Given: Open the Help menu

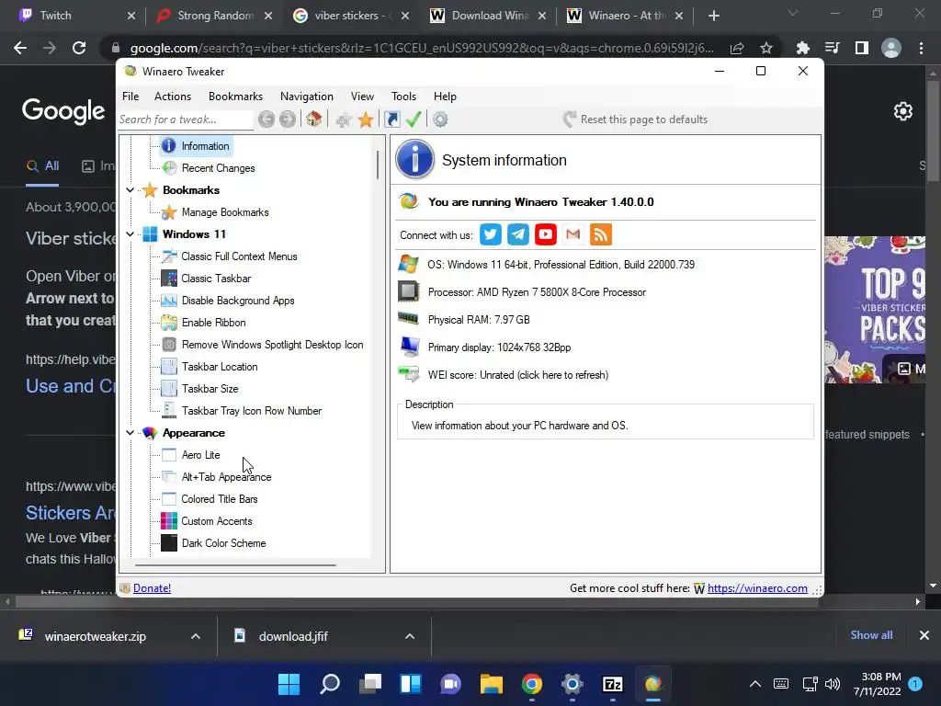Looking at the screenshot, I should (446, 96).
